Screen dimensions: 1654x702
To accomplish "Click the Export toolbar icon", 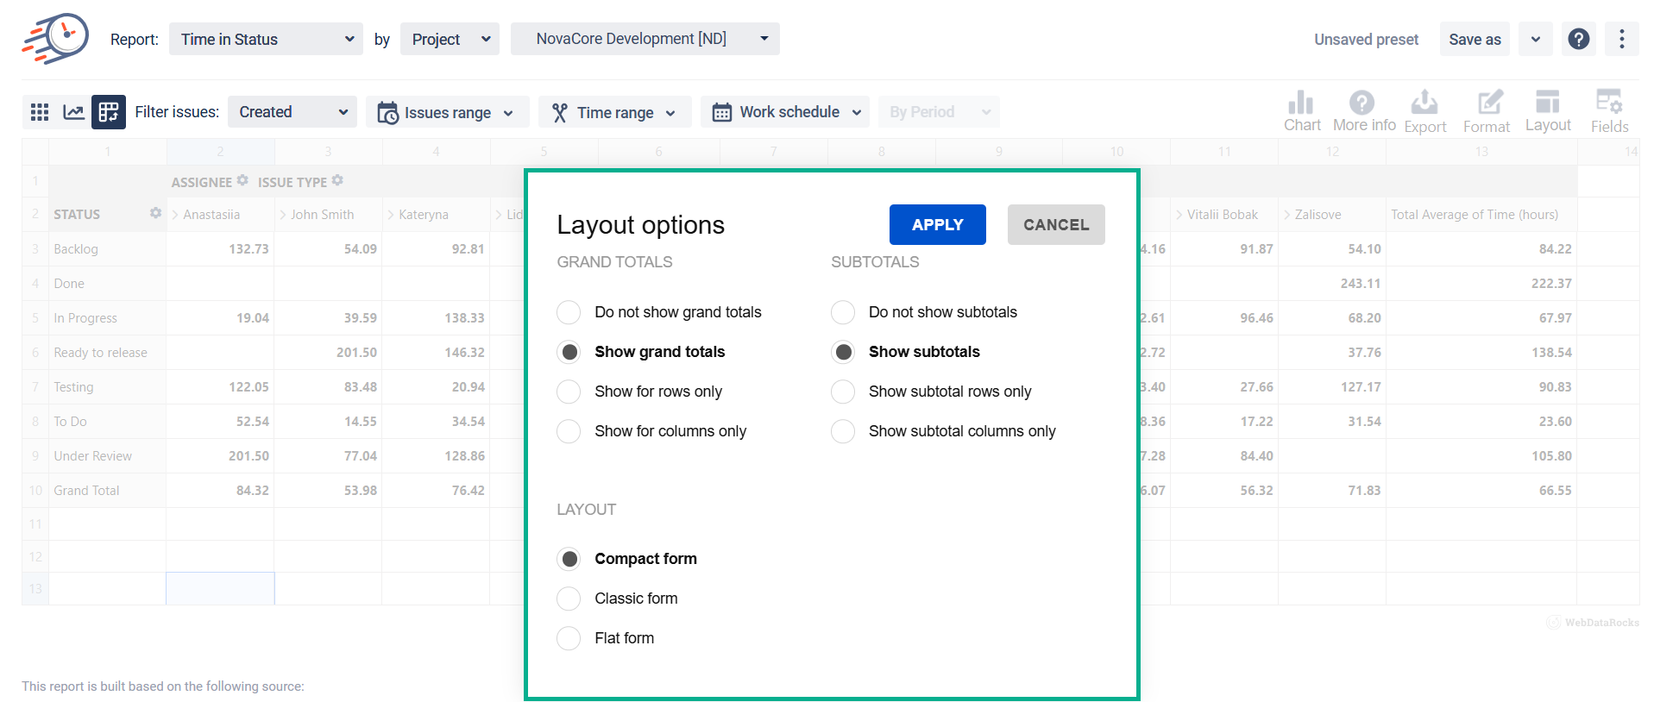I will pos(1424,111).
